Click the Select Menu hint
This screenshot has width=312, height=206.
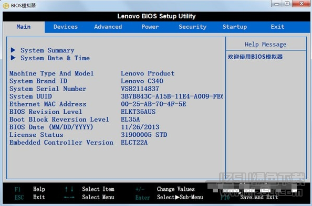(89, 197)
